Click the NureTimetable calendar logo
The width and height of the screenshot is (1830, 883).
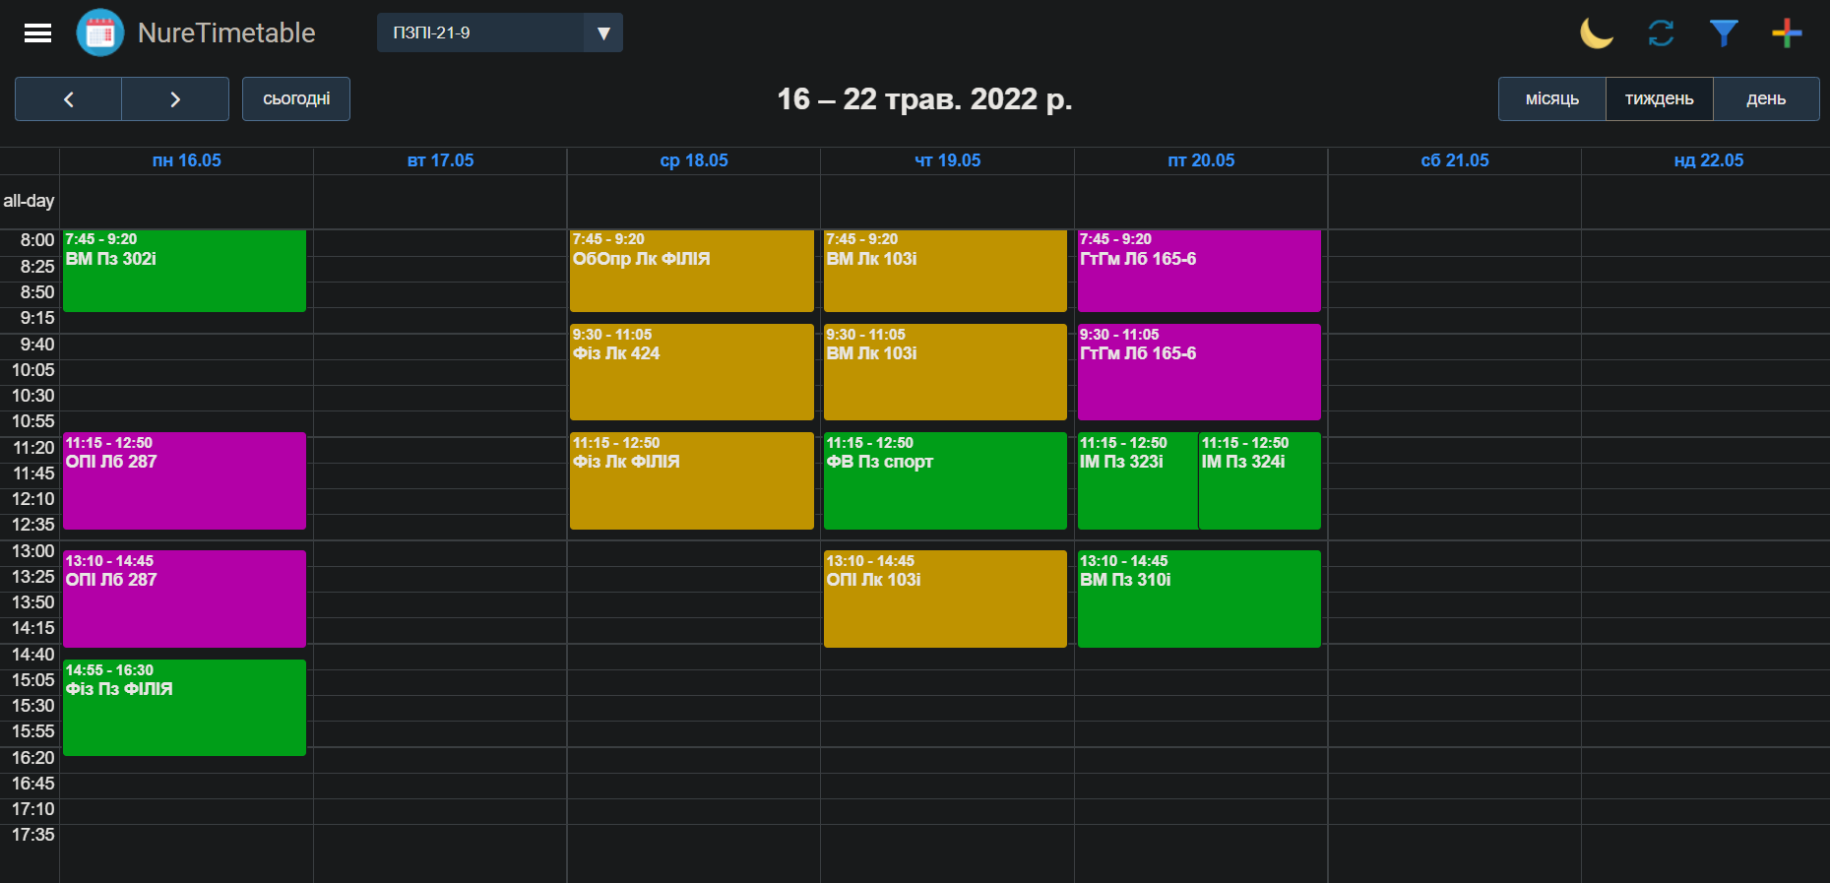[100, 32]
